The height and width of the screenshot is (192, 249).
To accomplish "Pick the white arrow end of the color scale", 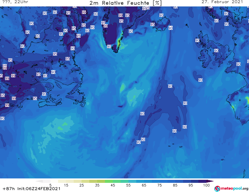I will coord(39,181).
